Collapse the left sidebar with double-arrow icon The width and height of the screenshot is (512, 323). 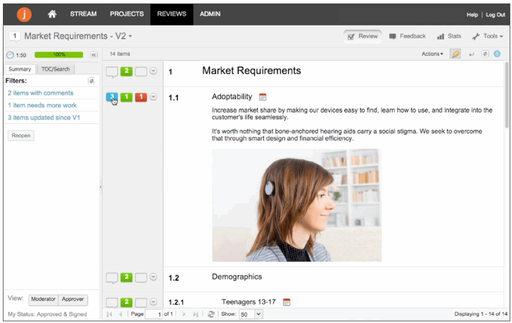pos(94,55)
